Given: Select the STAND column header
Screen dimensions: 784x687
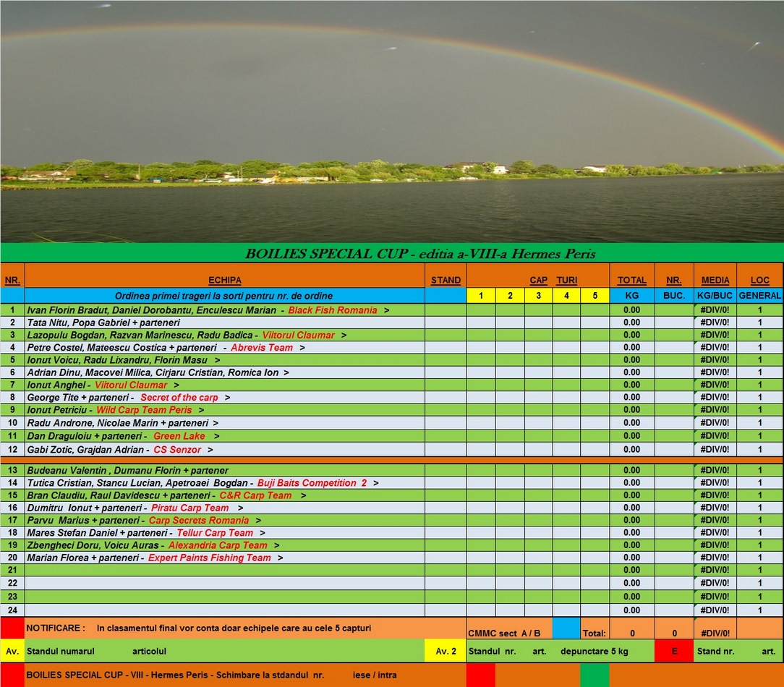Looking at the screenshot, I should coord(446,280).
